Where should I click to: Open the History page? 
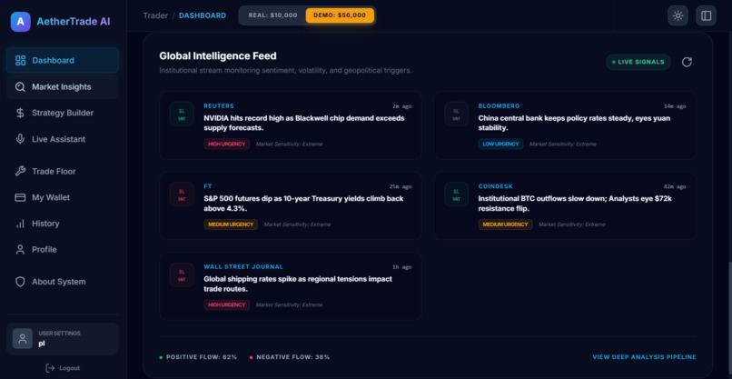[x=63, y=224]
